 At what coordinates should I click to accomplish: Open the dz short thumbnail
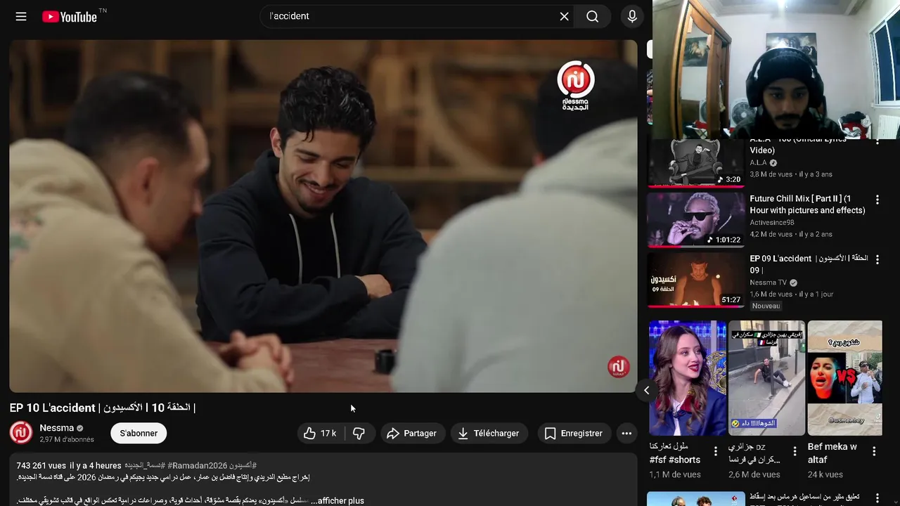(x=766, y=378)
